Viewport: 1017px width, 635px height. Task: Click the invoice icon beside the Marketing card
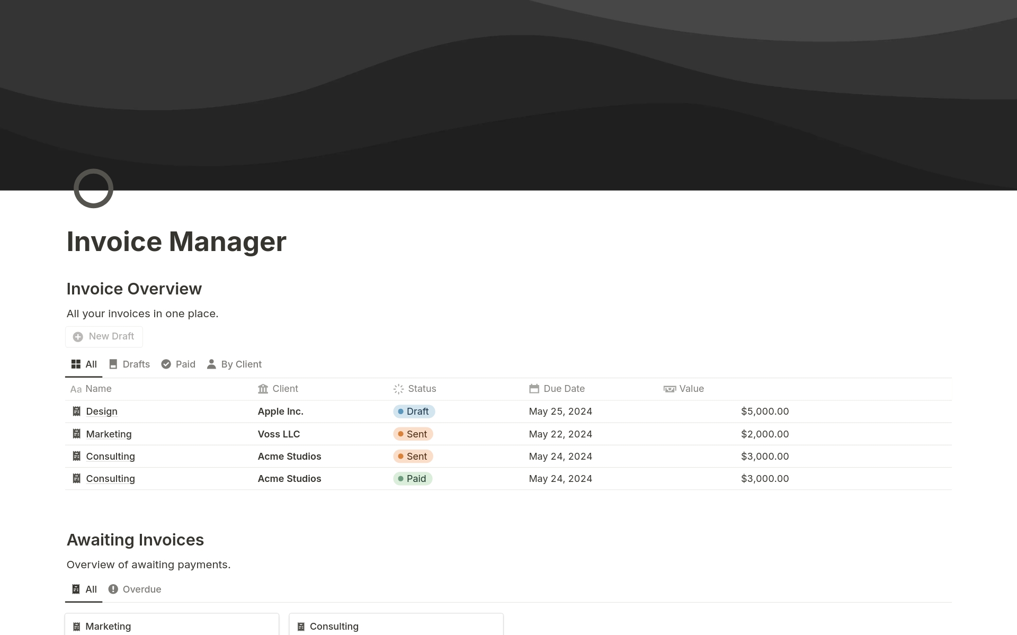[x=76, y=626]
